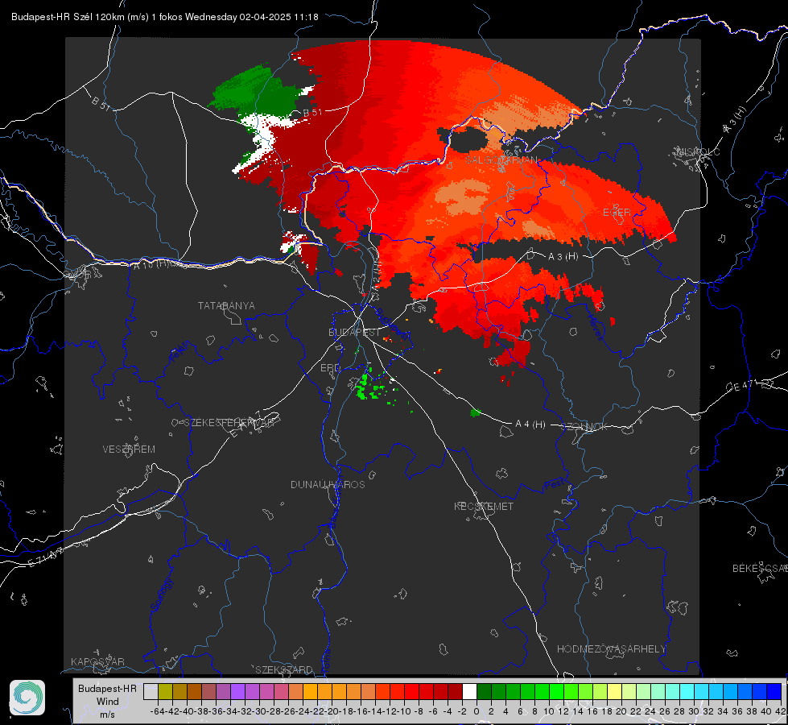
Task: Select the VESZPRÉM city label
Action: click(x=129, y=449)
